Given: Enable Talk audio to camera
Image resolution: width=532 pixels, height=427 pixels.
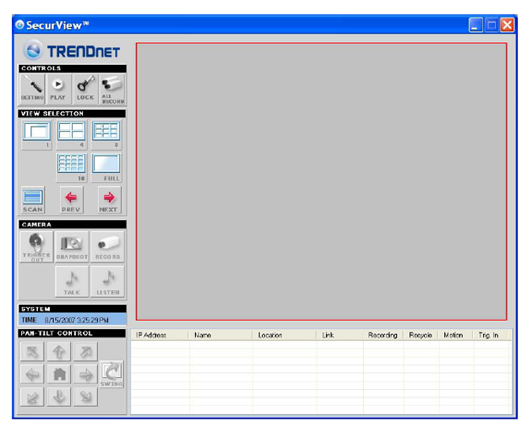Looking at the screenshot, I should (72, 282).
